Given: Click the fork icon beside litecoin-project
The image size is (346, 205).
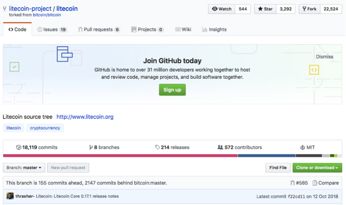Looking at the screenshot, I should tap(4, 9).
